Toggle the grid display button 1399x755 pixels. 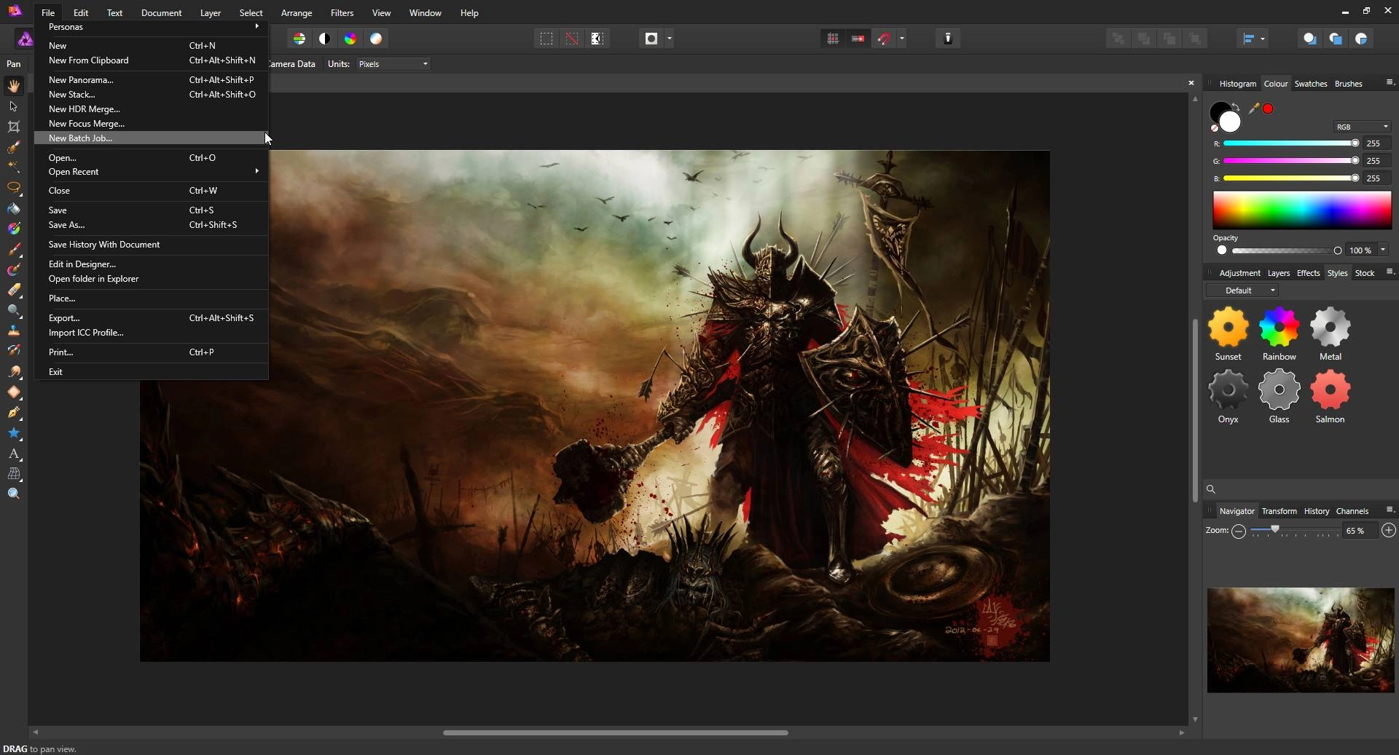pyautogui.click(x=833, y=39)
